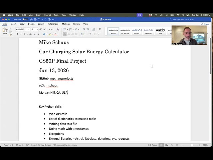This screenshot has width=213, height=160.
Task: Undo the last action
Action: 39,19
